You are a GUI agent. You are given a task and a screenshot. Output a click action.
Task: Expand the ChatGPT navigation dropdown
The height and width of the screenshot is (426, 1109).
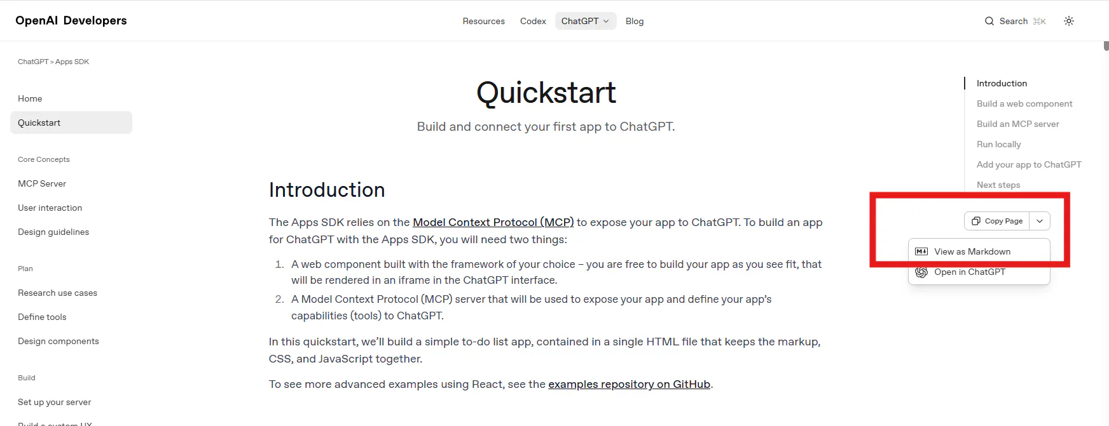585,21
